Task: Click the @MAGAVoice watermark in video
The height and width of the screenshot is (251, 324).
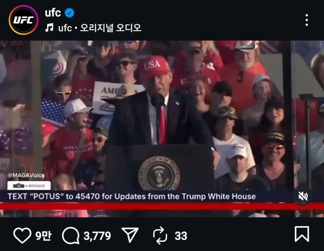Action: (26, 176)
